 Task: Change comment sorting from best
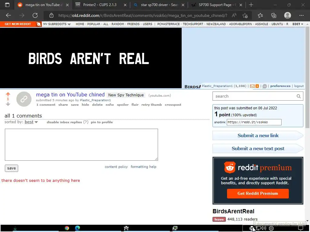point(31,122)
